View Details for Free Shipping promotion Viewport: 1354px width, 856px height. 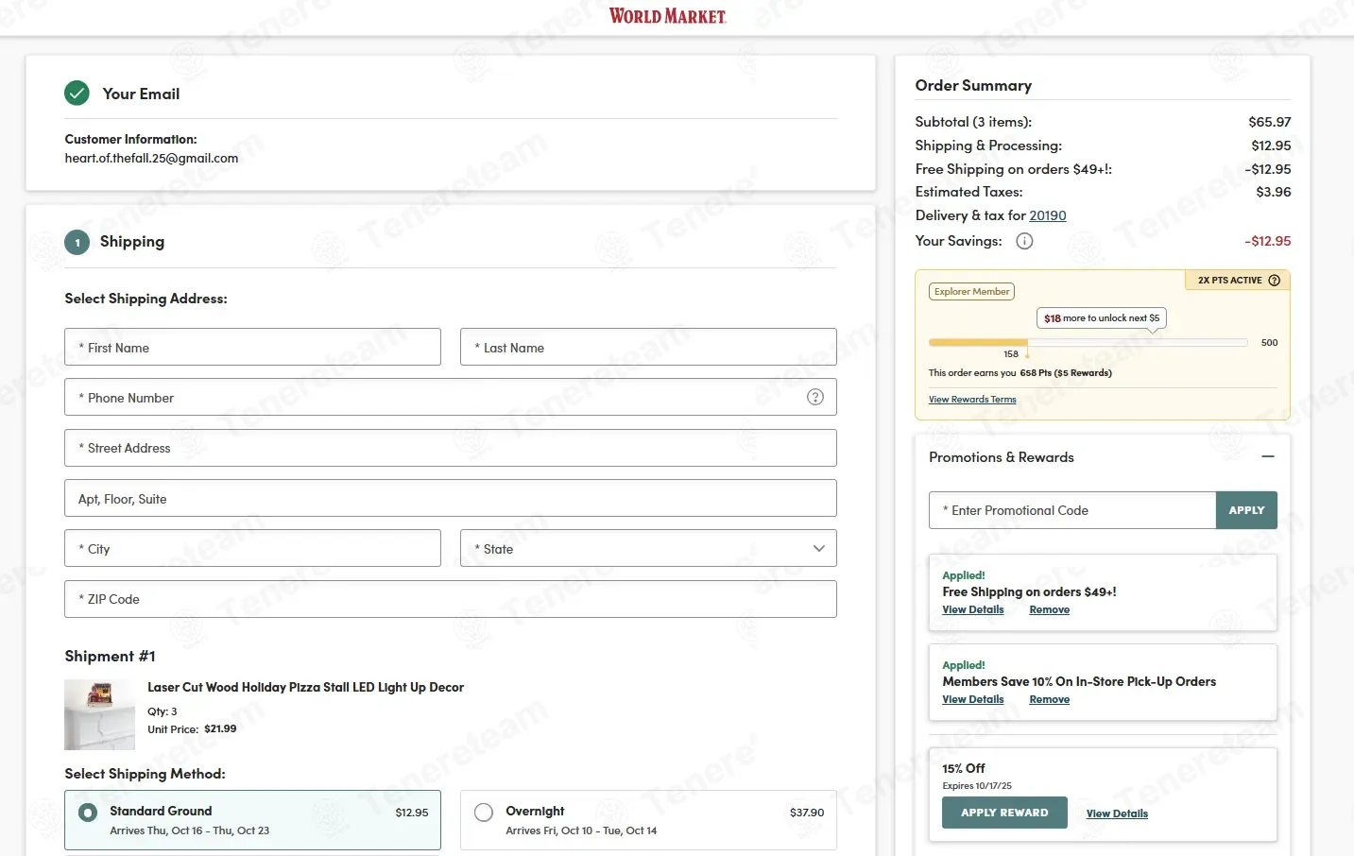[x=973, y=609]
